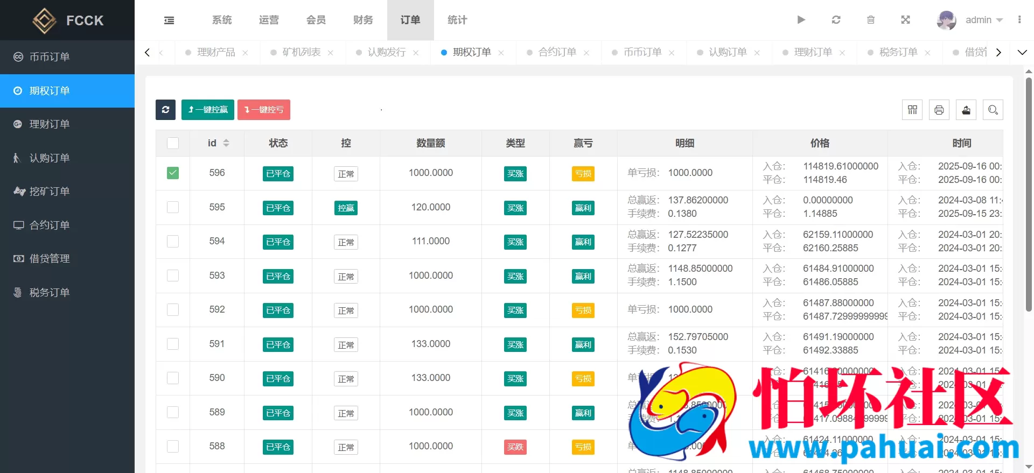Expand the tab list dropdown chevron
Image resolution: width=1034 pixels, height=473 pixels.
pos(1022,52)
